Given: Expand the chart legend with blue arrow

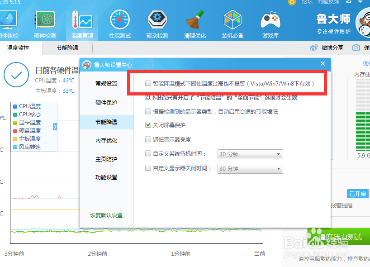Looking at the screenshot, I should 55,127.
